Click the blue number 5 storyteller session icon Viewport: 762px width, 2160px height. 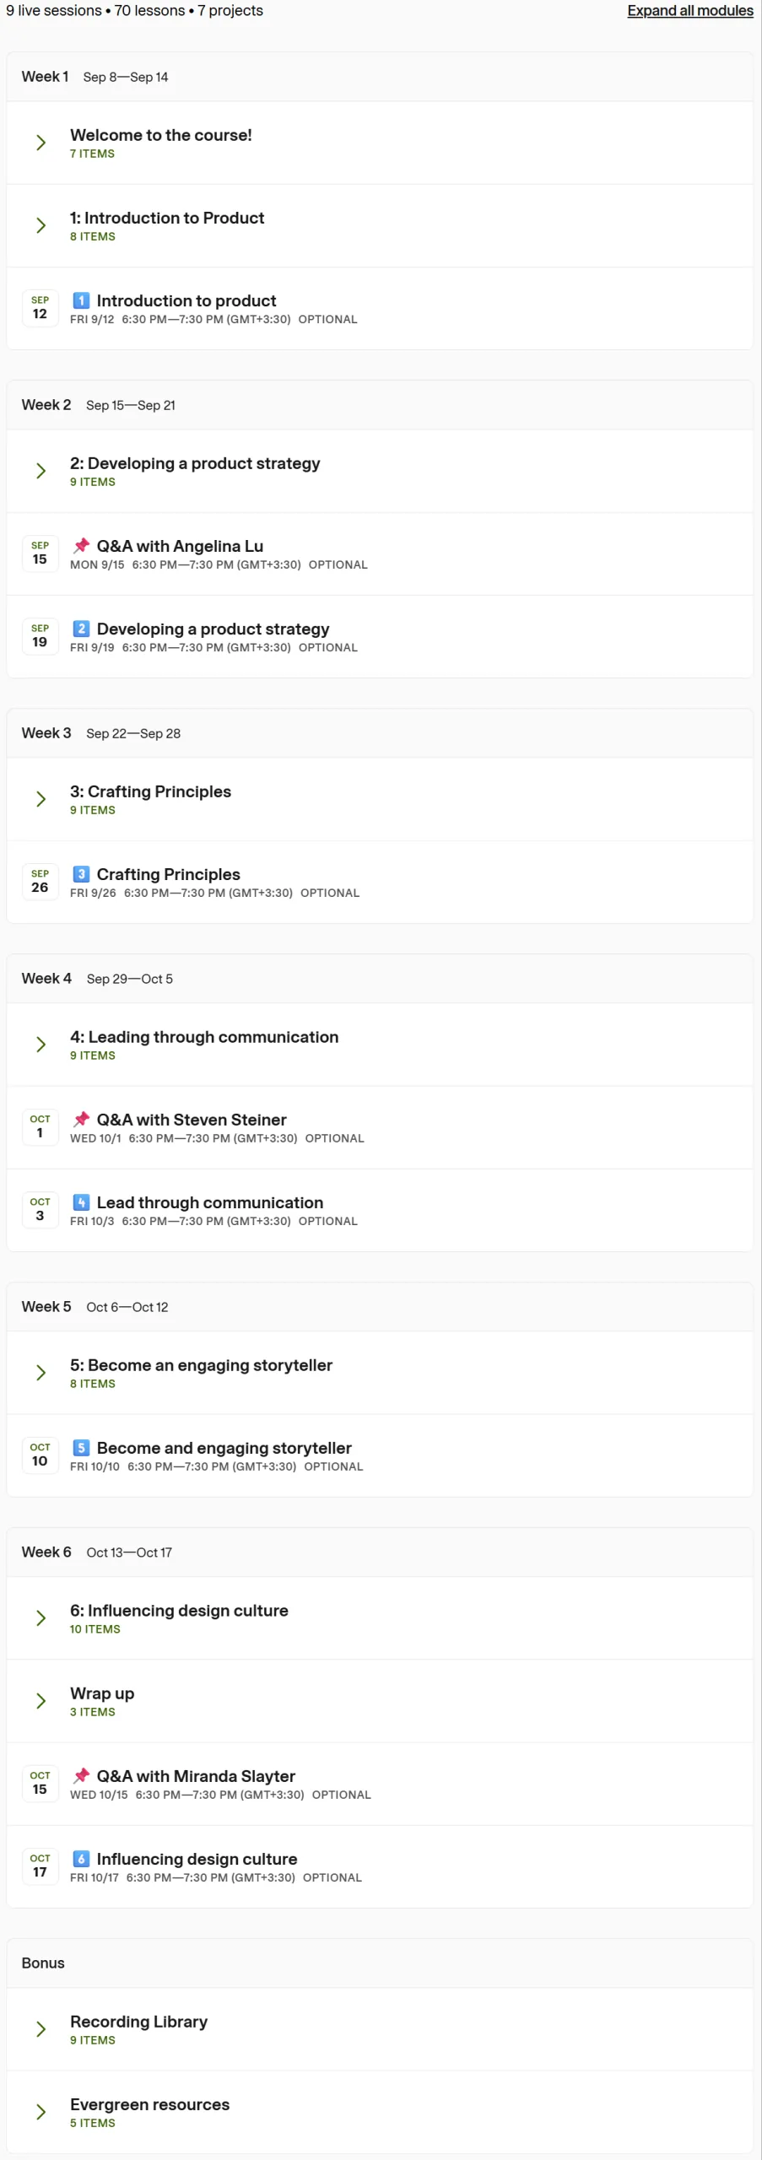pyautogui.click(x=81, y=1448)
